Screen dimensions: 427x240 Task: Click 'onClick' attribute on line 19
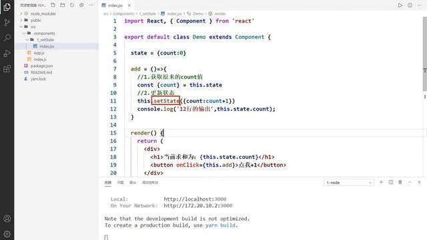187,165
